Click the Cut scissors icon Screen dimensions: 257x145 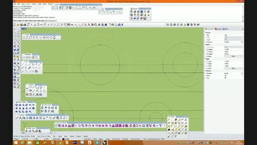pyautogui.click(x=32, y=25)
